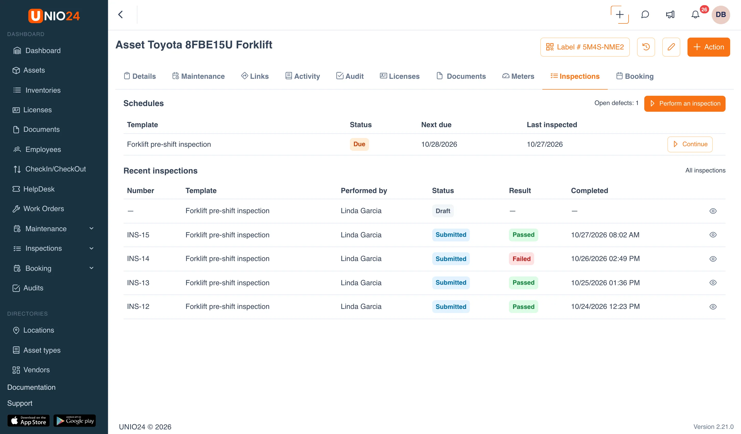This screenshot has width=741, height=434.
Task: Continue the Forklift pre-shift inspection
Action: pos(690,144)
